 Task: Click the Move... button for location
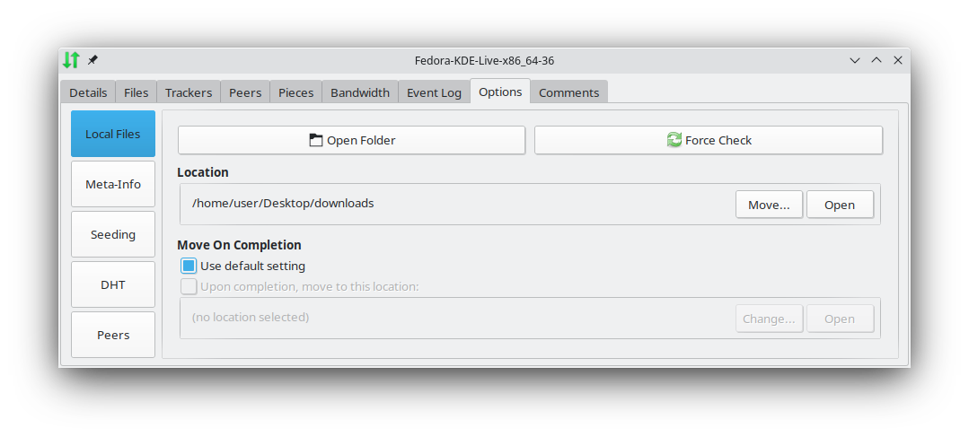pyautogui.click(x=769, y=205)
